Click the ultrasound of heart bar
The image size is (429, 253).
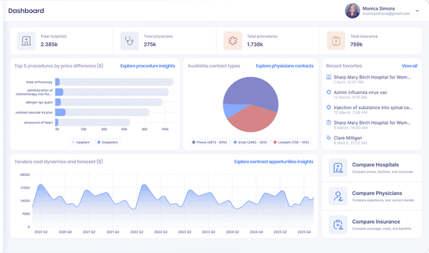(x=92, y=122)
